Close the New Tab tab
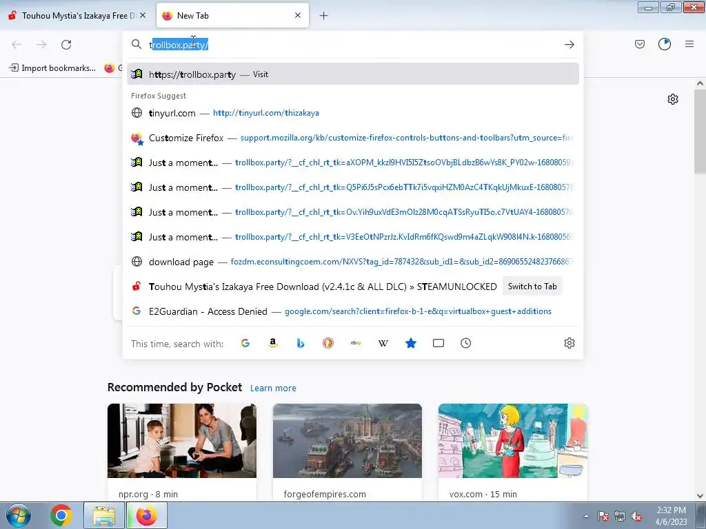This screenshot has width=706, height=529. pos(298,15)
